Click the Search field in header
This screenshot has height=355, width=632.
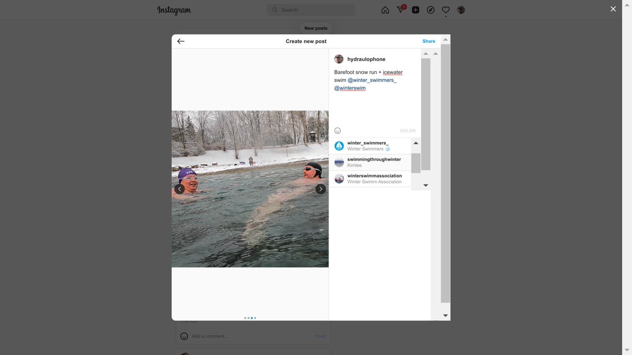[311, 10]
